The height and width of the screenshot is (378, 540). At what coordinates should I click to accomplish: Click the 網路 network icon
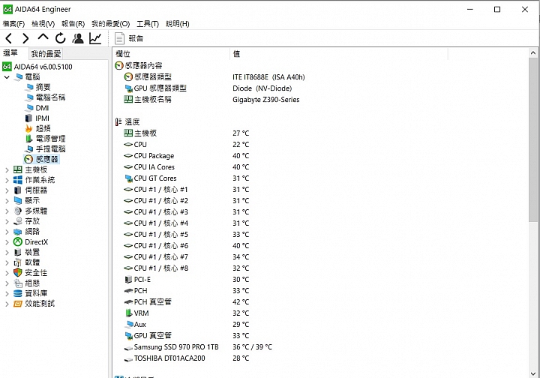tap(17, 231)
